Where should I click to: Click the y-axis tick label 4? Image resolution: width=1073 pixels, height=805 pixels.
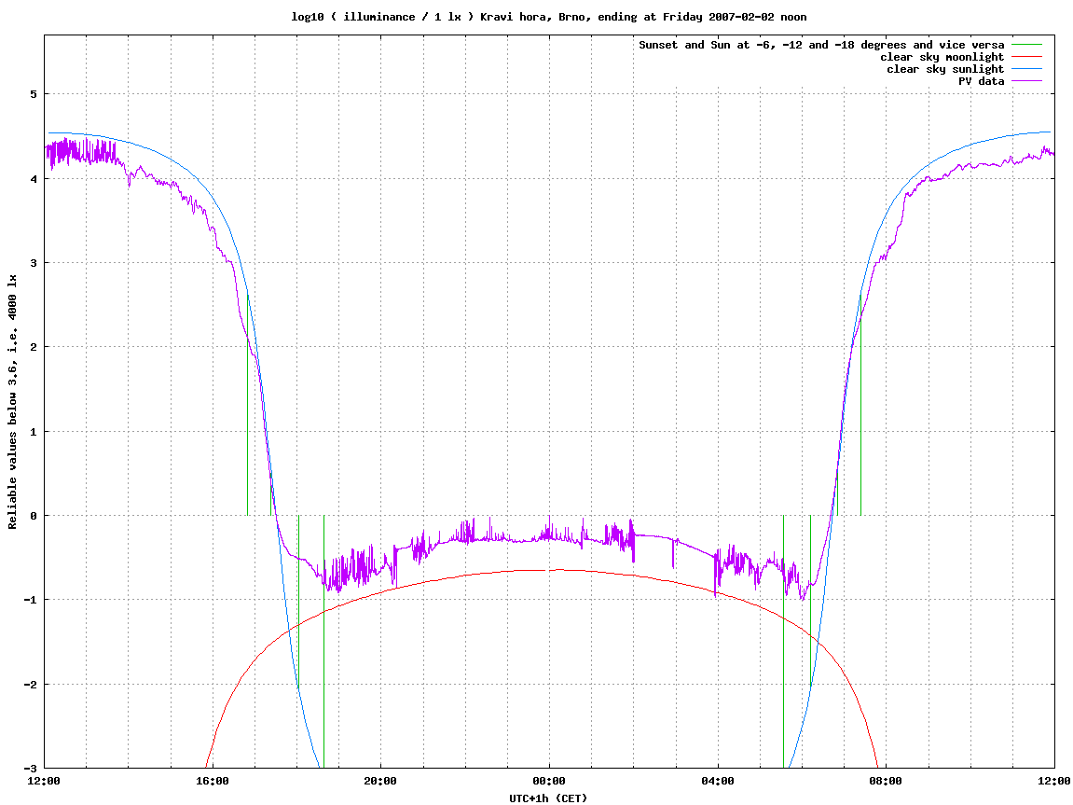[34, 179]
